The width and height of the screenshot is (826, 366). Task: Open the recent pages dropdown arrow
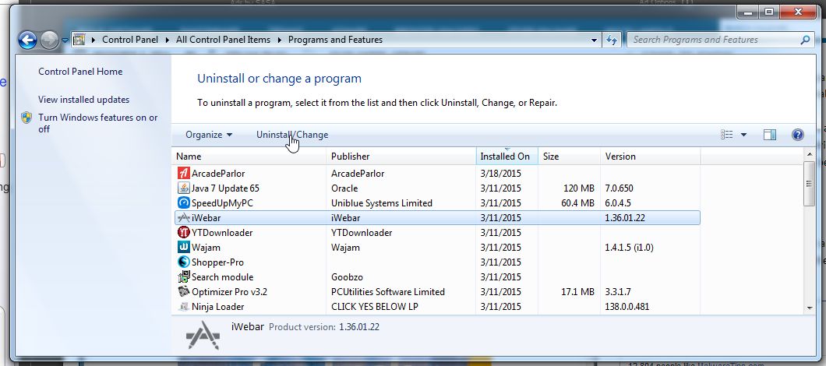[x=65, y=40]
